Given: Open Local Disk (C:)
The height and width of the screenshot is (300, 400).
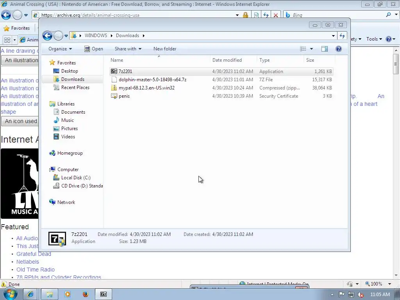Looking at the screenshot, I should click(x=76, y=178).
